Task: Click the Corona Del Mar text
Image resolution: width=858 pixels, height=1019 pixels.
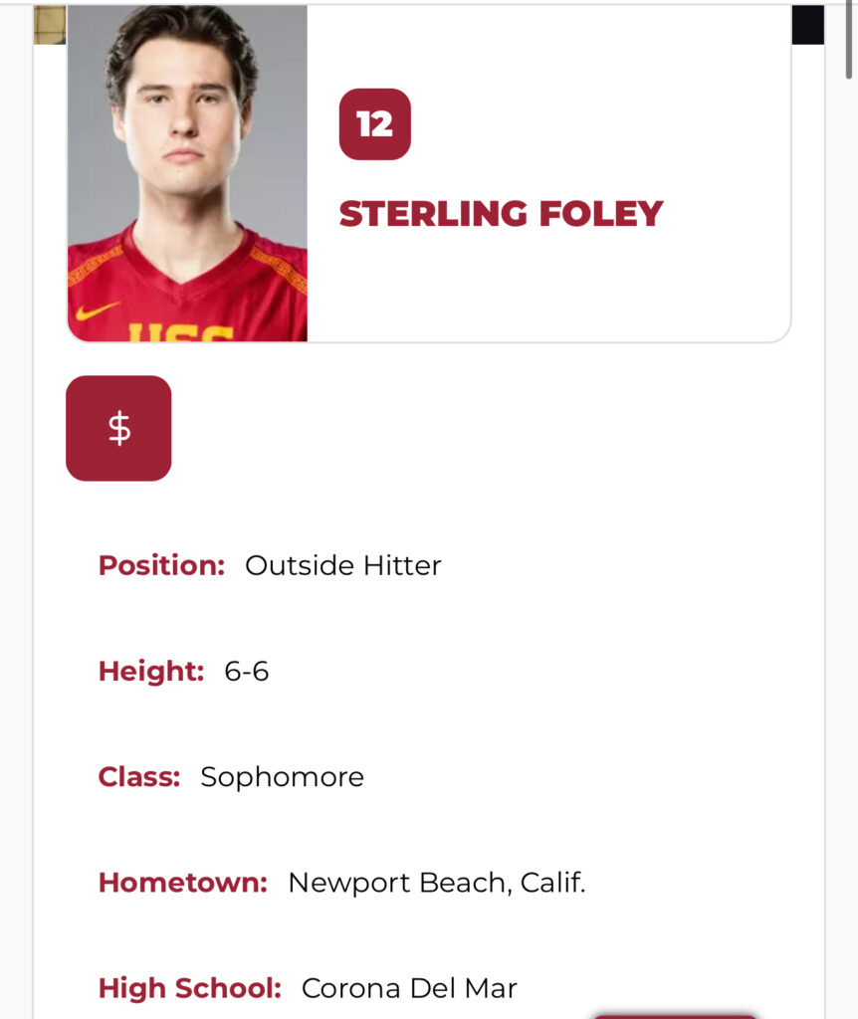Action: click(409, 988)
